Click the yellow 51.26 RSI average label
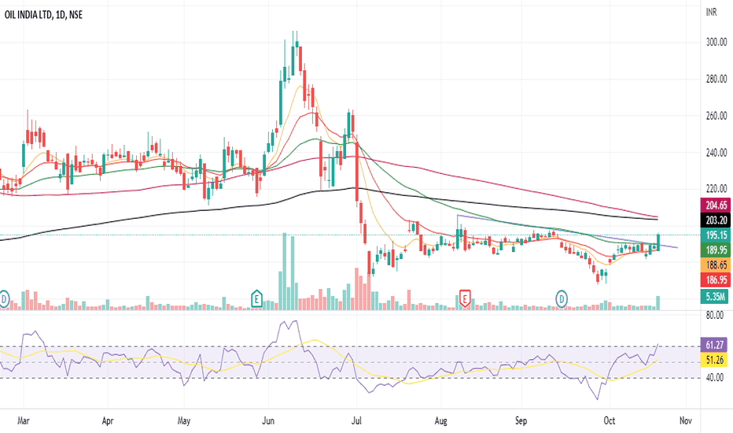 (x=714, y=360)
